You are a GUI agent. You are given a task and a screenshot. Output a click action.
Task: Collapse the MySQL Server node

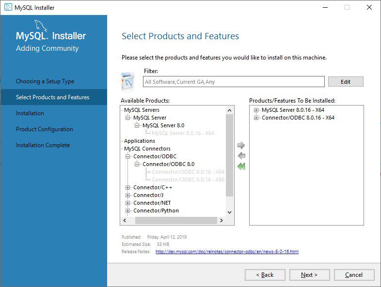tap(127, 118)
